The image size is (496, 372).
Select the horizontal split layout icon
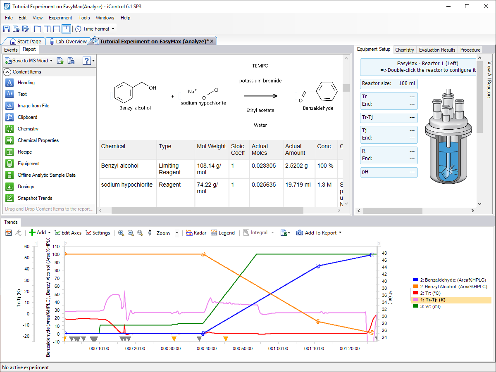(57, 29)
